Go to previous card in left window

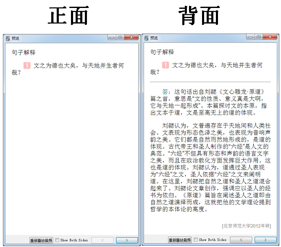coord(102,240)
